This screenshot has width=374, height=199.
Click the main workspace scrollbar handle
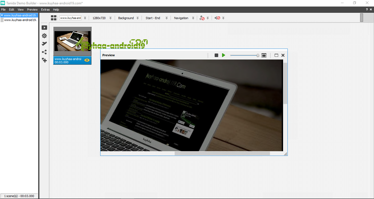[x=362, y=17]
